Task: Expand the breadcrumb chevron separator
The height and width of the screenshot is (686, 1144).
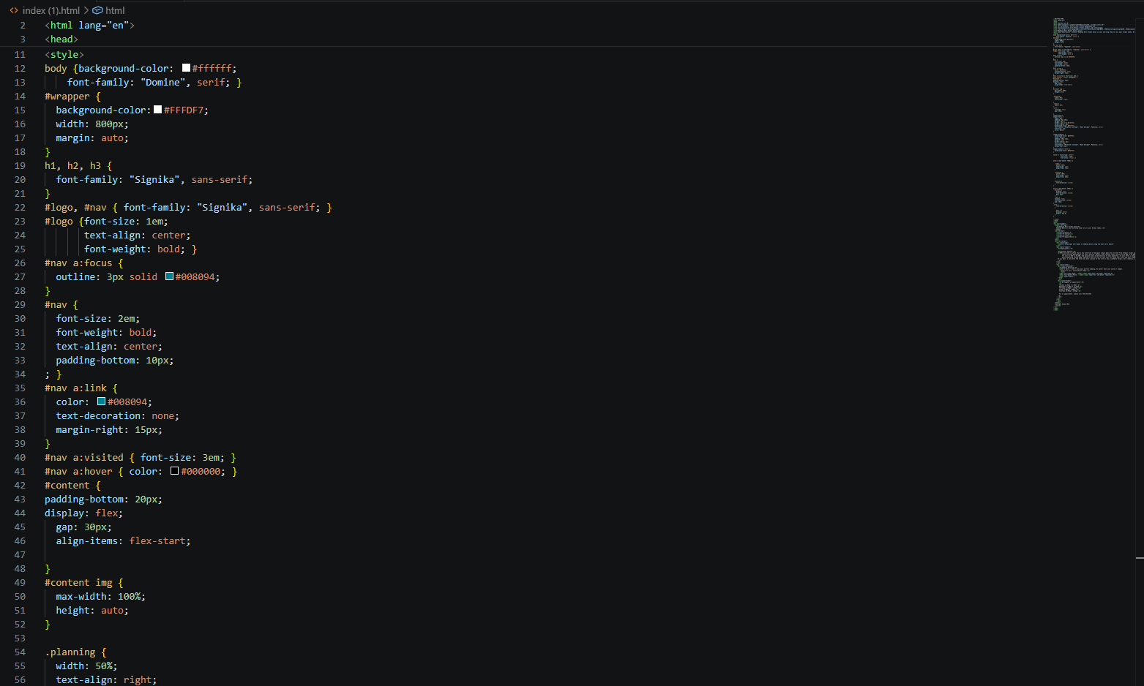Action: tap(86, 10)
